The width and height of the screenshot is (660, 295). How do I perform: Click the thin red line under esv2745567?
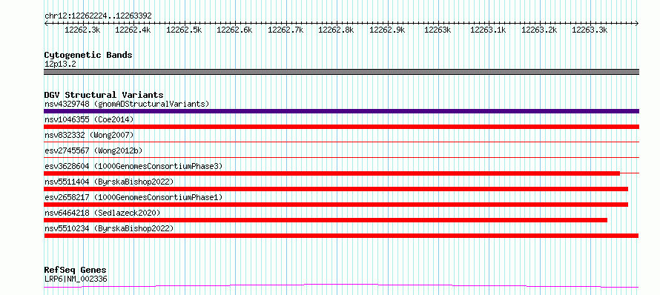341,158
